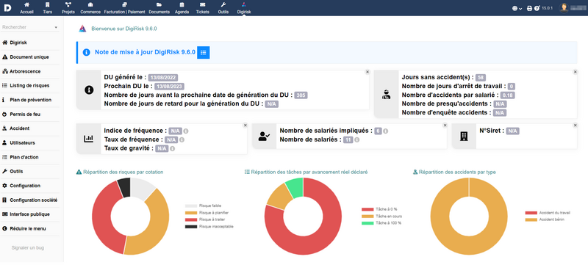The image size is (588, 276).
Task: Open Utilisateurs in the sidebar
Action: click(x=19, y=142)
